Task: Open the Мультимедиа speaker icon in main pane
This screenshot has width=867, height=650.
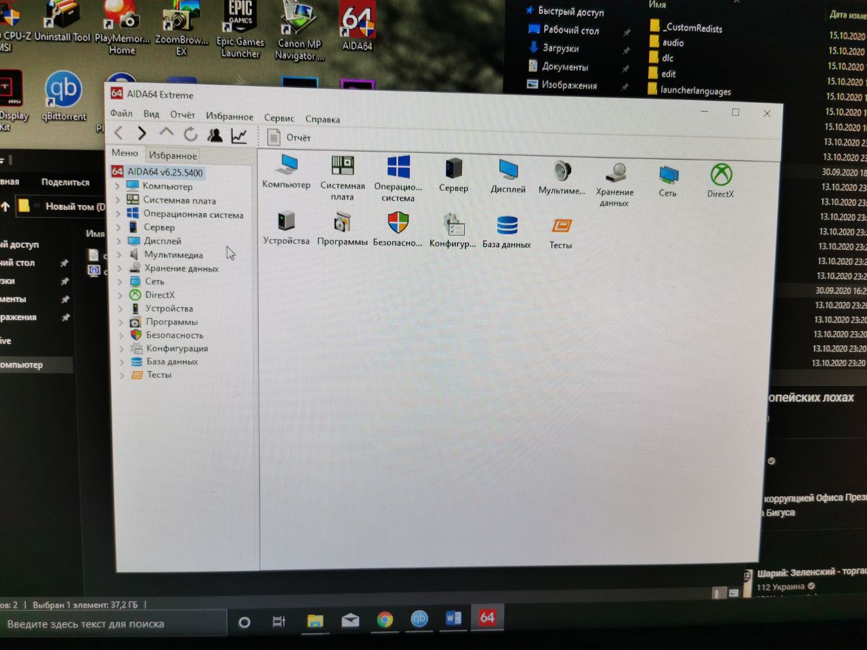Action: [x=562, y=171]
